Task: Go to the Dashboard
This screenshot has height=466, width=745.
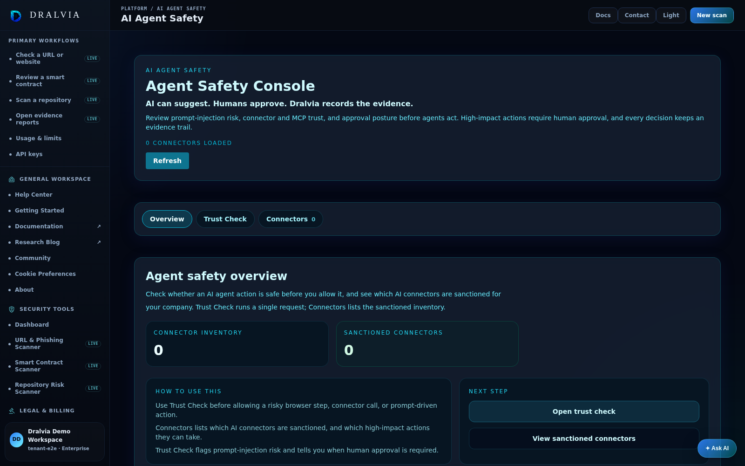Action: coord(55,325)
